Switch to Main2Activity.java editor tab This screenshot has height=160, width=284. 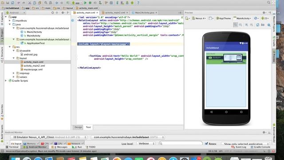tap(144, 13)
